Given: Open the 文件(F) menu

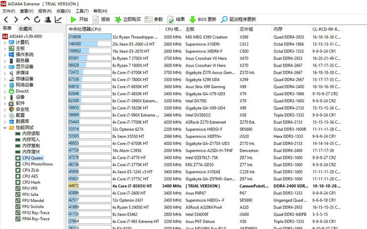Looking at the screenshot, I should tap(9, 11).
